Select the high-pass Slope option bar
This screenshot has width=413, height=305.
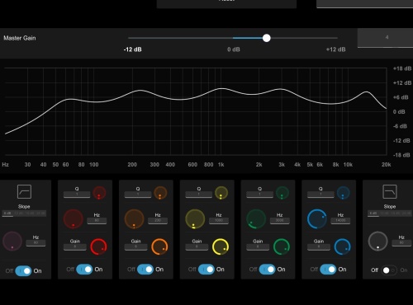pyautogui.click(x=24, y=213)
